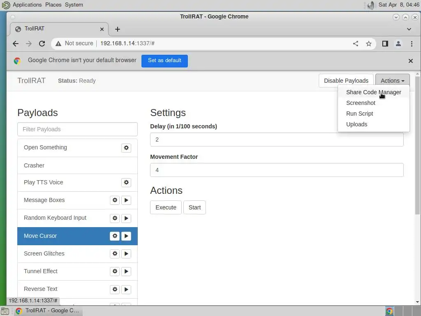Select Share Code Manager menu entry
421x316 pixels.
coord(373,92)
